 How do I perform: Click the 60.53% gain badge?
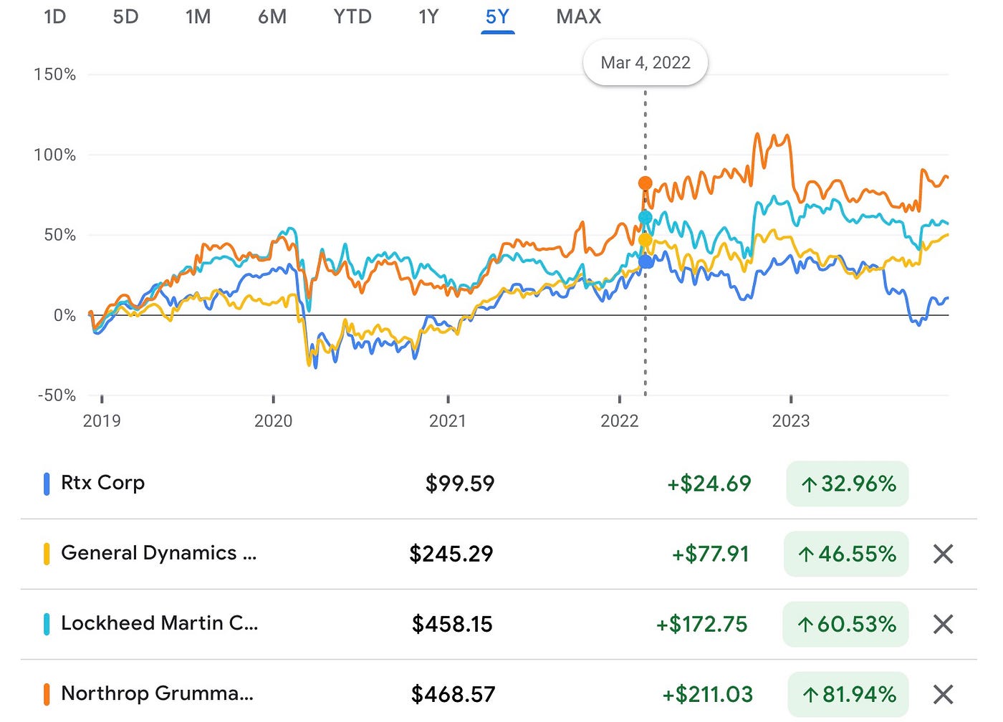tap(845, 624)
